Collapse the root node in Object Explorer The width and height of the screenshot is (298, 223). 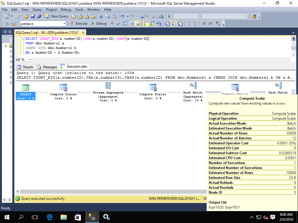(x=6, y=46)
